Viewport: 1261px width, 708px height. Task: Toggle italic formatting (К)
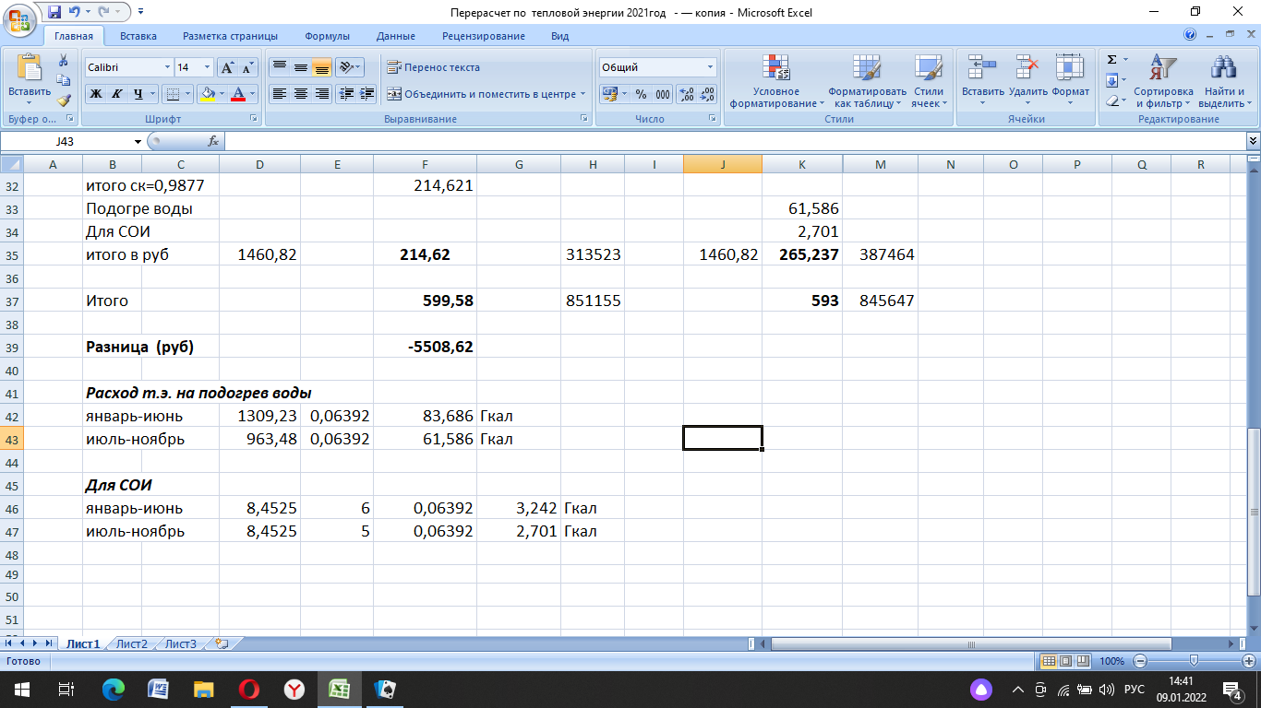click(117, 94)
